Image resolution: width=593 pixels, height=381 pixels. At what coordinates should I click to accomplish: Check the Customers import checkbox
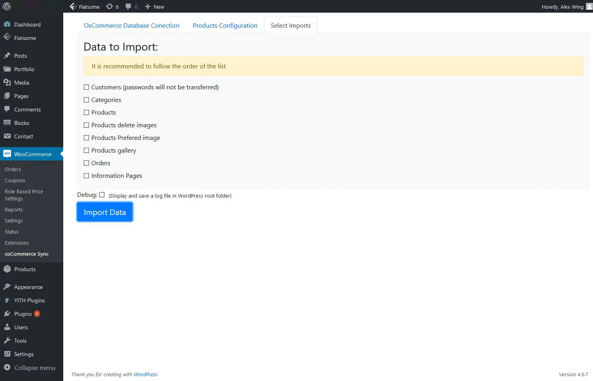click(x=86, y=87)
